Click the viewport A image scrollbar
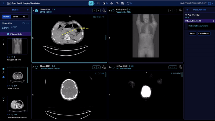Viewport: 215px width, 121px height. point(106,37)
